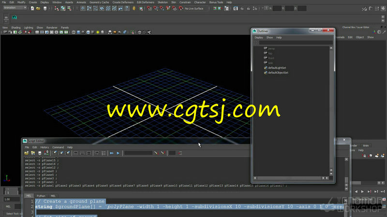Screen dimensions: 387x217
Task: Click Clear All icon in Script Editor
Action: [x=67, y=153]
